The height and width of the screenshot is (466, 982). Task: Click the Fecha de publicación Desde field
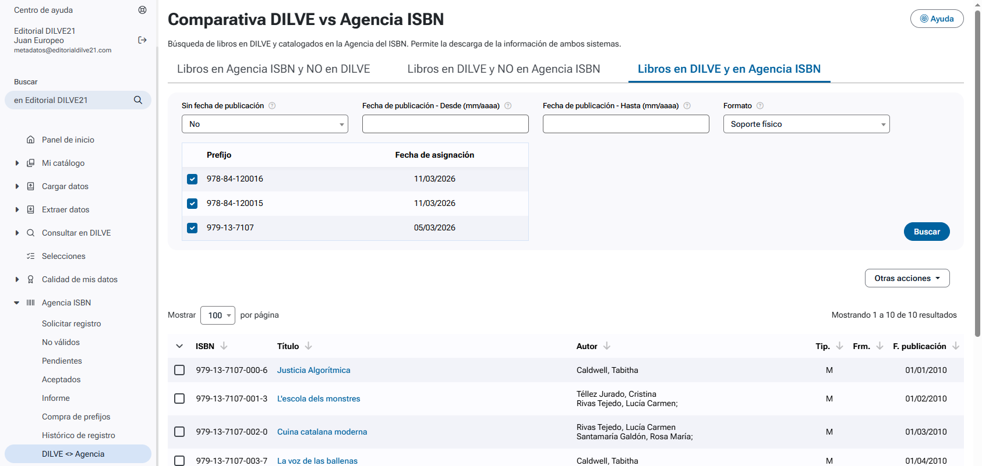click(445, 124)
